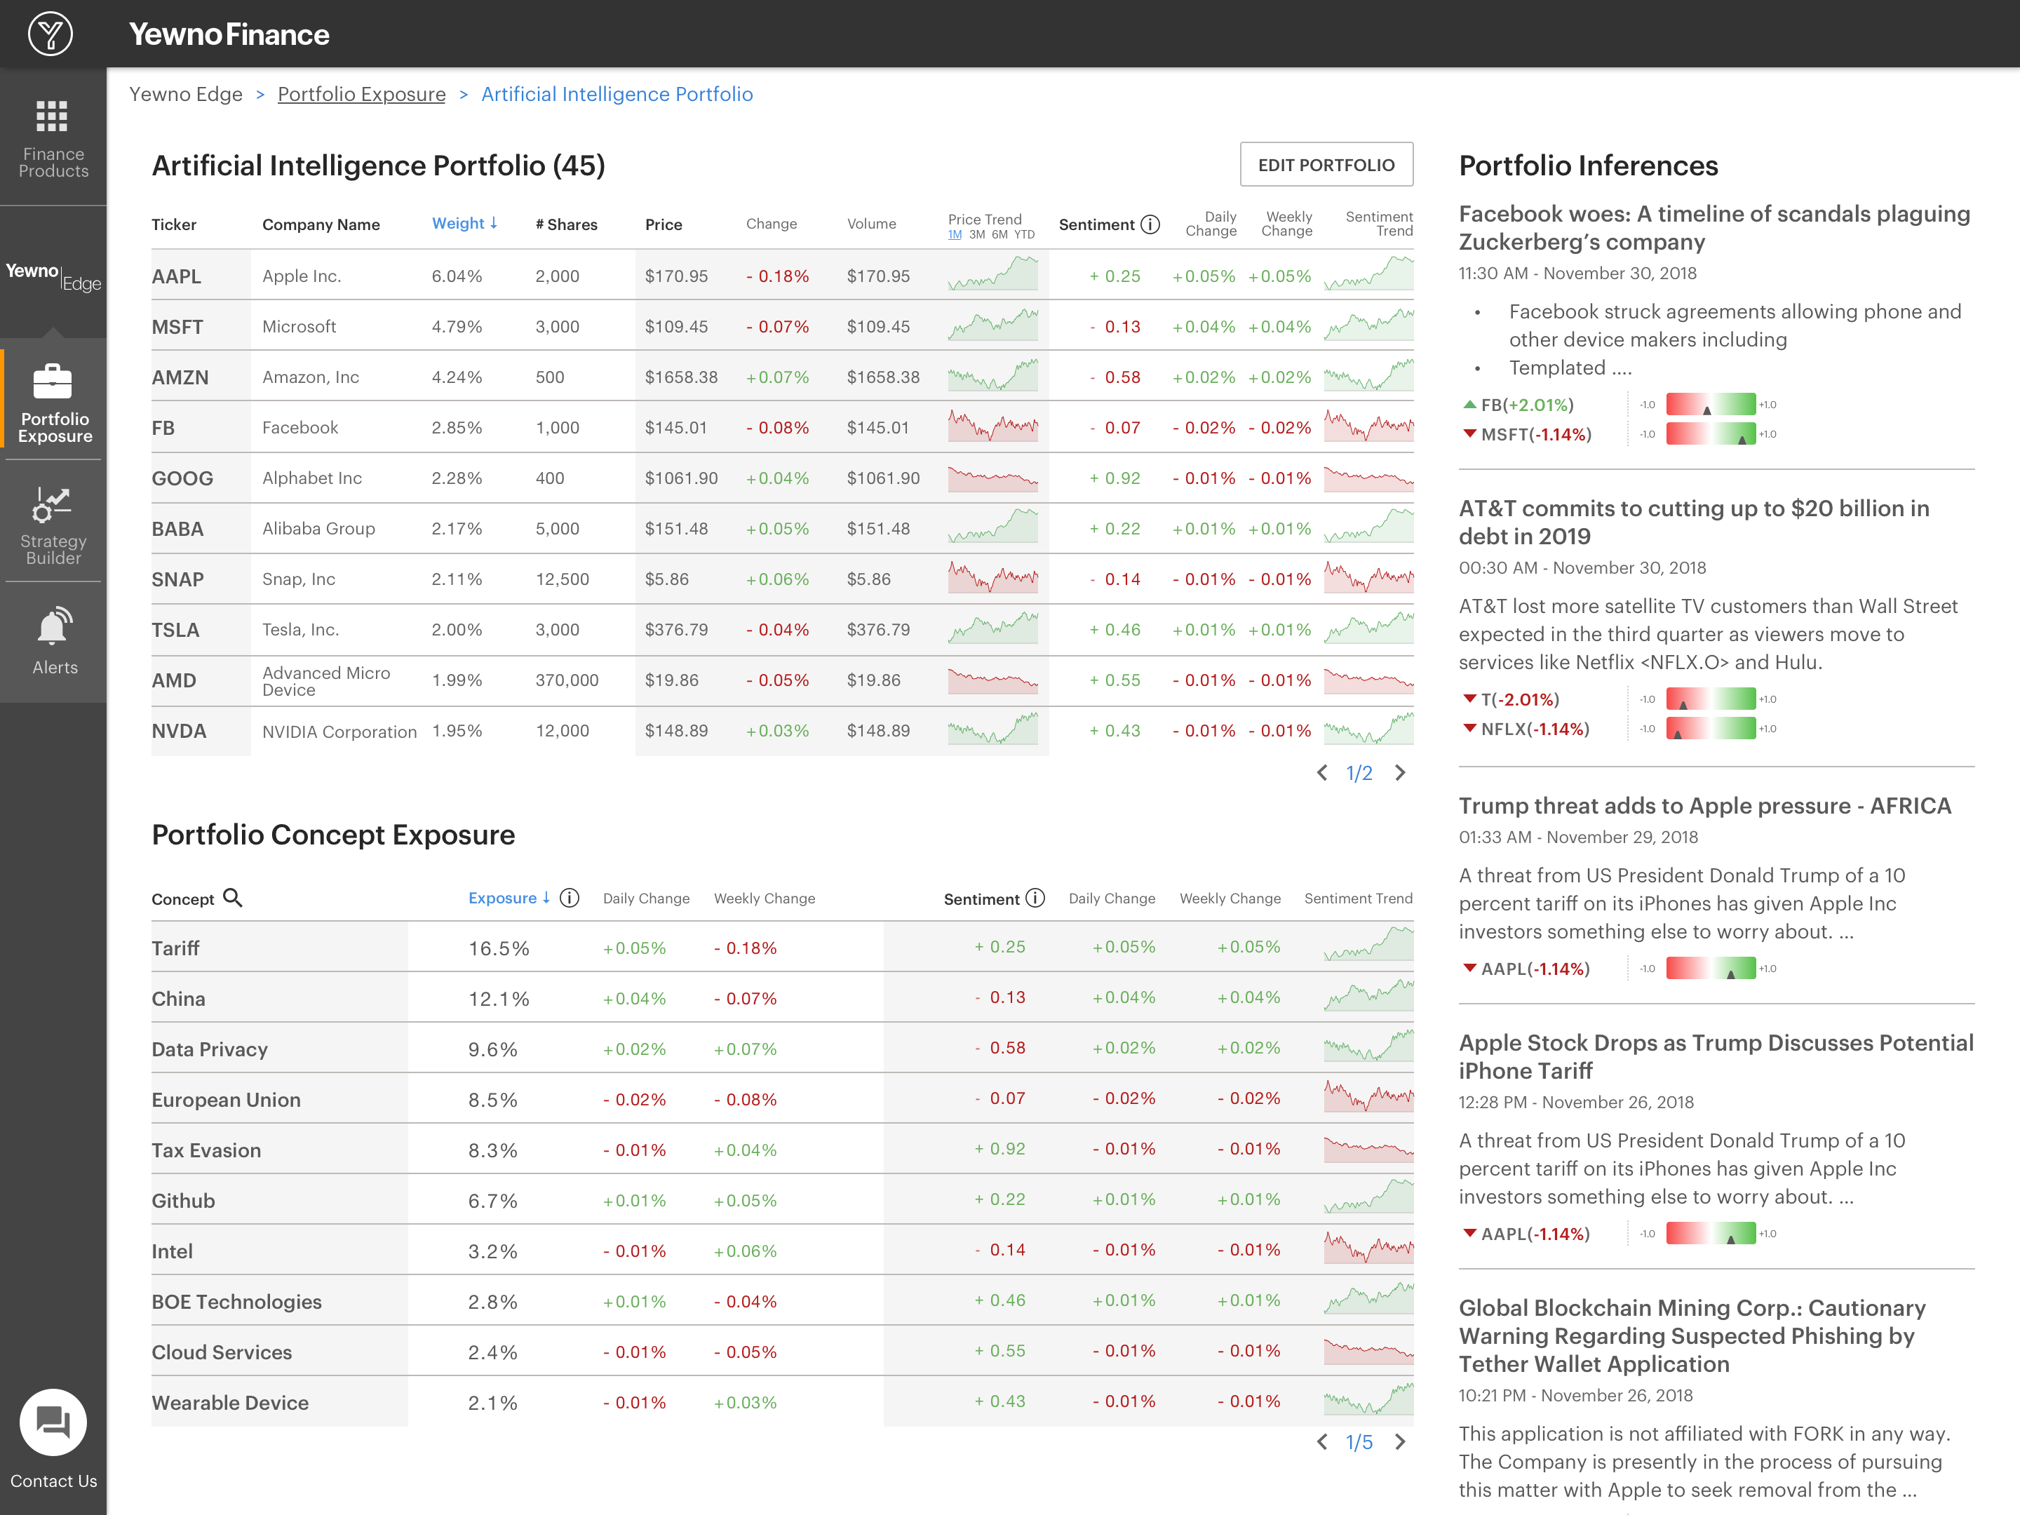Open the Wearable Device concept
The height and width of the screenshot is (1515, 2020).
(x=230, y=1403)
